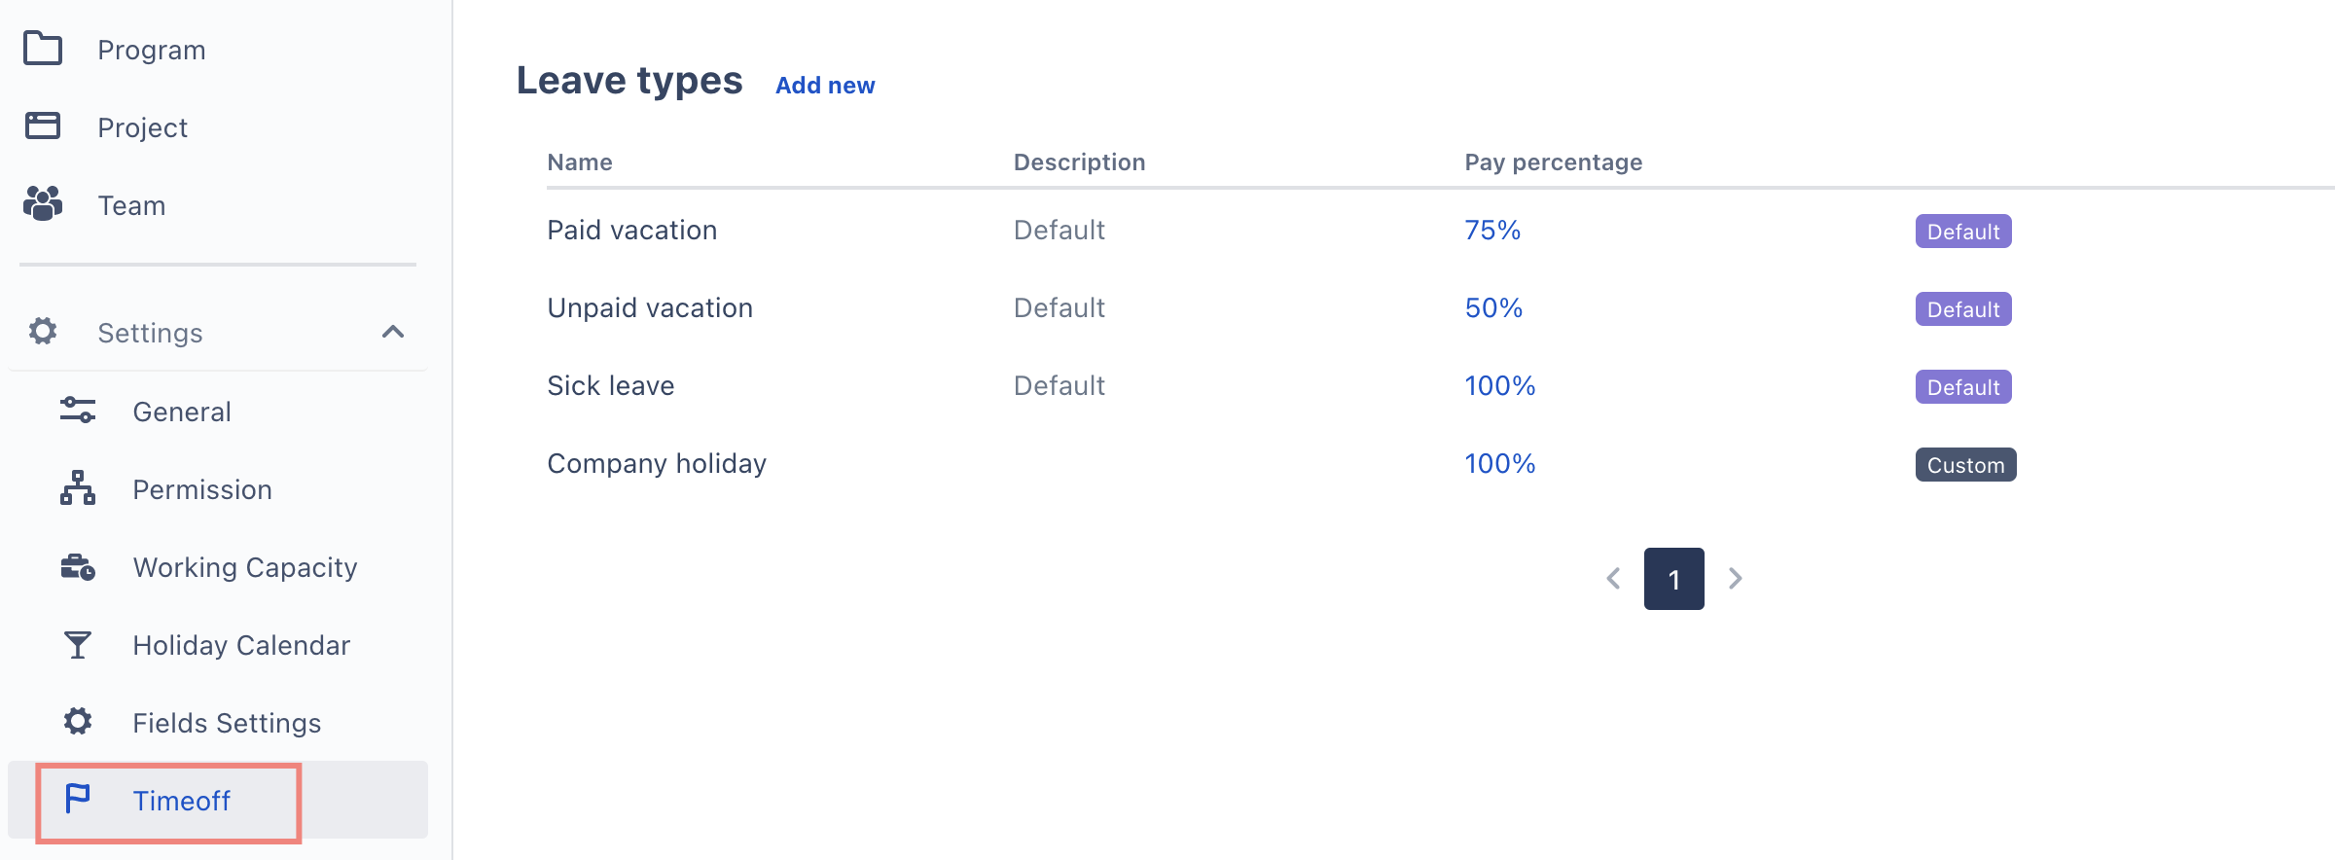The height and width of the screenshot is (860, 2335).
Task: Go to the previous page arrow
Action: point(1613,579)
